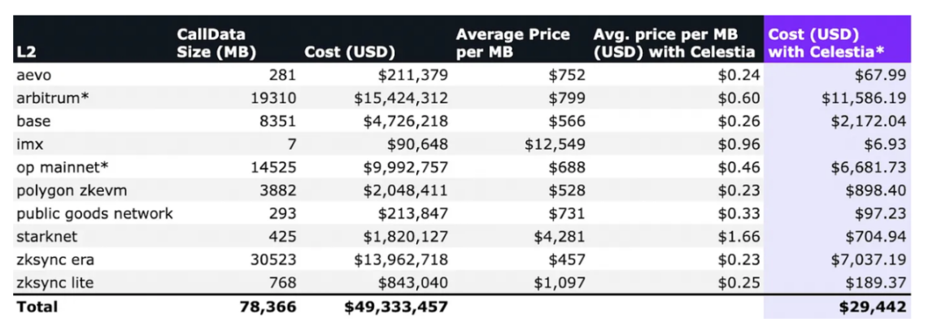Click the 'Cost (USD)' column header
The height and width of the screenshot is (332, 928).
[350, 52]
